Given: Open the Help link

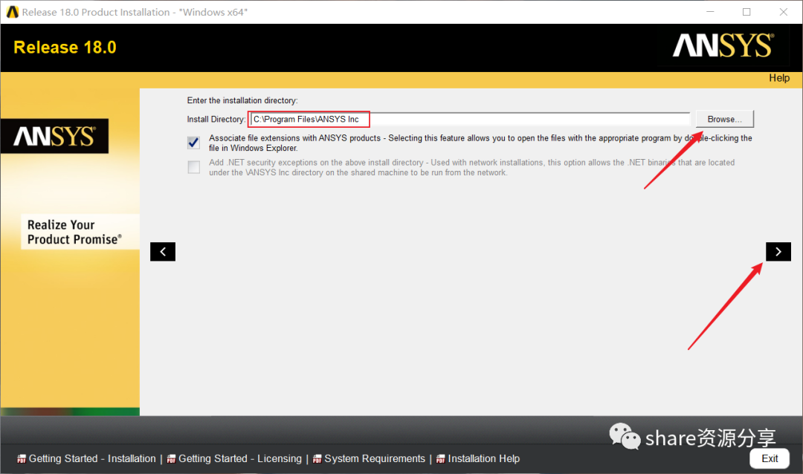Looking at the screenshot, I should tap(779, 78).
